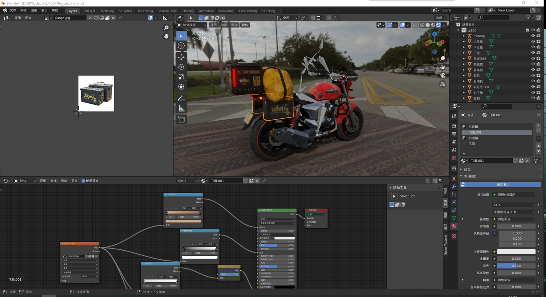Open the Output properties tab icon
This screenshot has height=297, width=546.
[454, 134]
